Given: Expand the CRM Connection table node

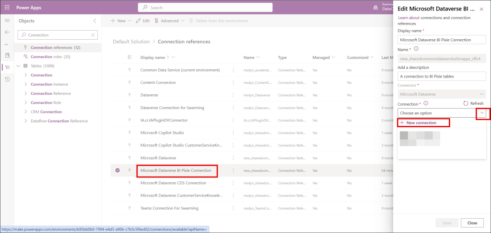Looking at the screenshot, I should click(25, 112).
